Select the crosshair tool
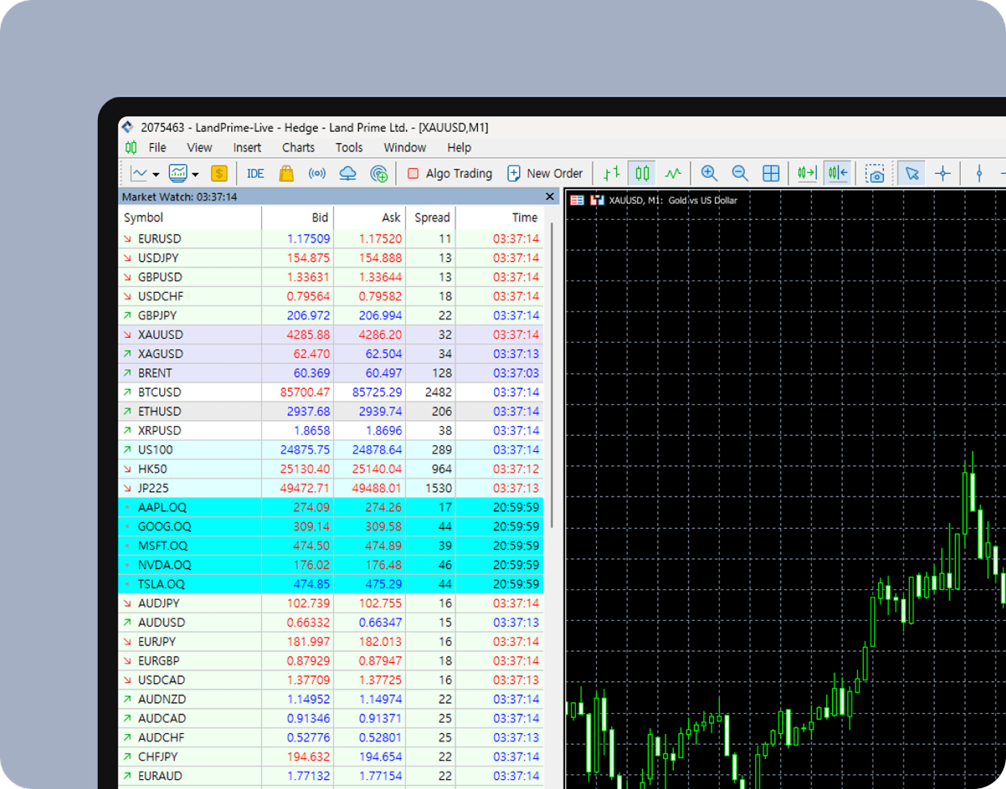Screen dimensions: 1006x789 click(x=942, y=174)
